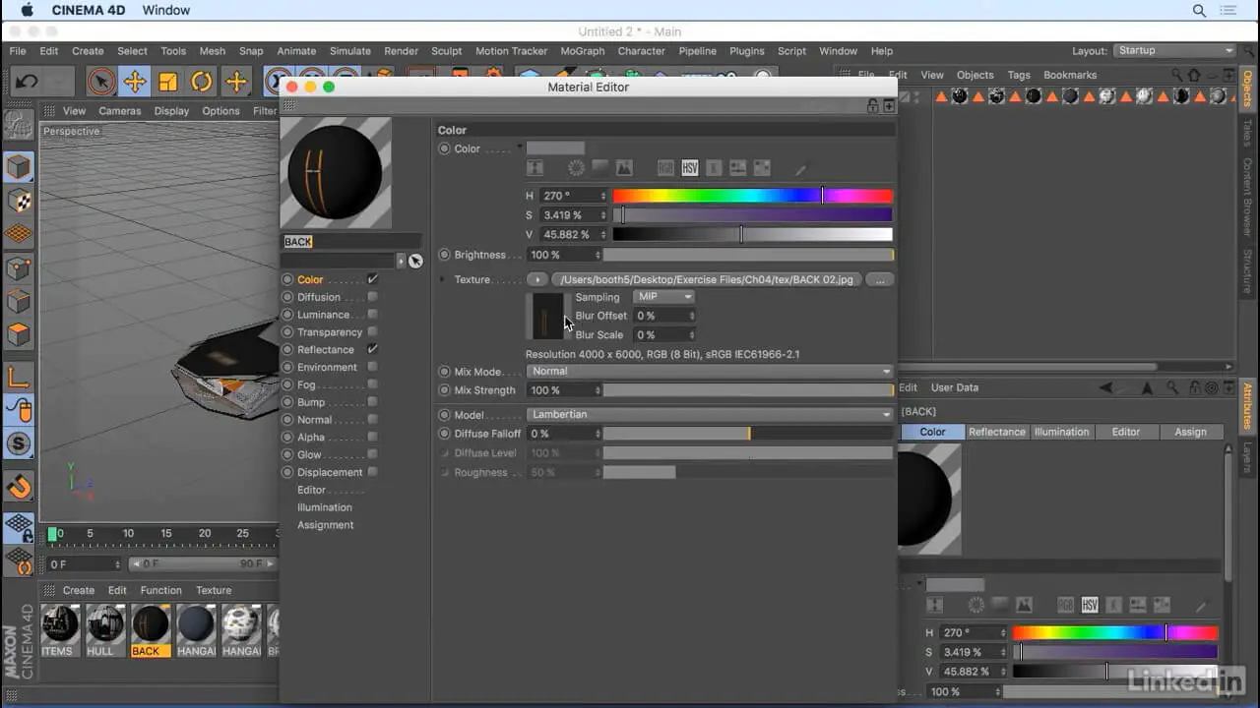Select HSV color mode in Material Editor
Image resolution: width=1260 pixels, height=708 pixels.
pos(690,168)
